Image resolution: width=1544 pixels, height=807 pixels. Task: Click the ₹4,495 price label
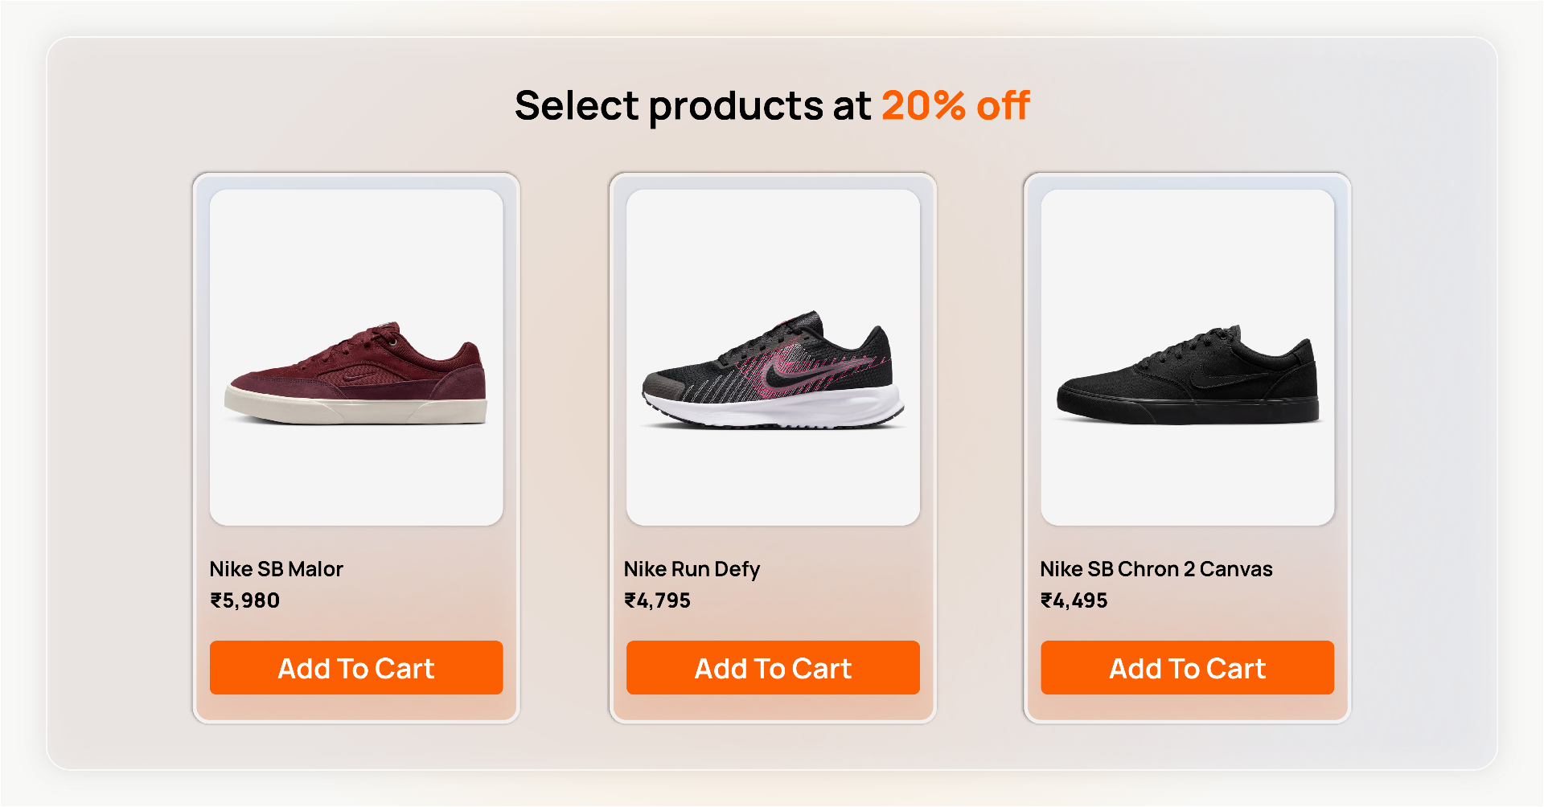tap(1074, 600)
